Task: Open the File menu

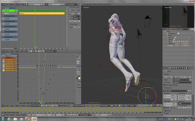Action: click(7, 4)
